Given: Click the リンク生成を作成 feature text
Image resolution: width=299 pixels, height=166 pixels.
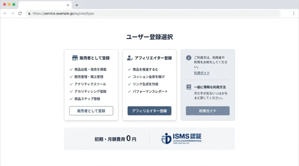Looking at the screenshot, I should point(145,84).
